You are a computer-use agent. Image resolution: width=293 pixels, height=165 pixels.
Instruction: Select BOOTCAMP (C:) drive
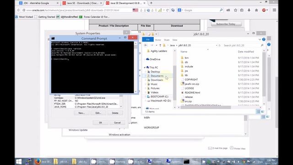pos(159,97)
